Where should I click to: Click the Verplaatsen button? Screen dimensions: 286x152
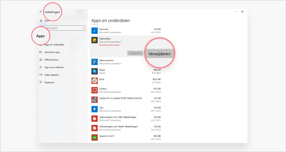pos(135,54)
